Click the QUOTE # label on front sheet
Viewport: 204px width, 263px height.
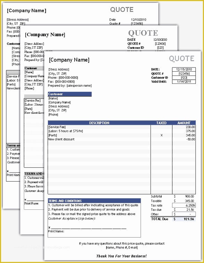(x=157, y=74)
